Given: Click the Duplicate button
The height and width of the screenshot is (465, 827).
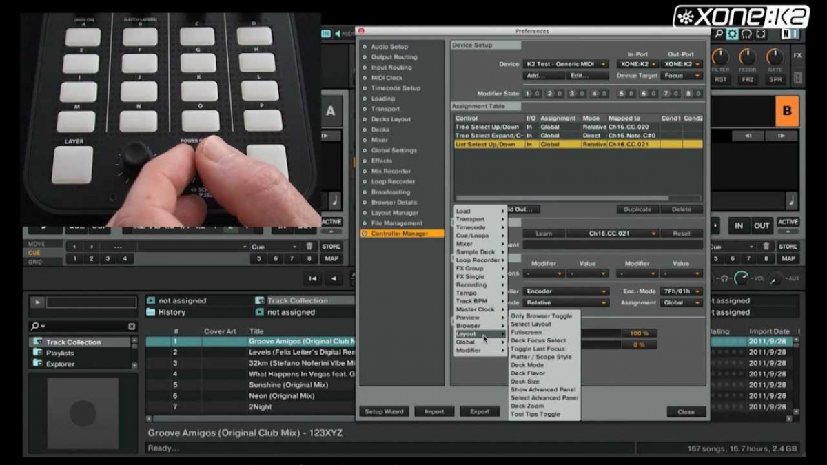Looking at the screenshot, I should coord(637,209).
